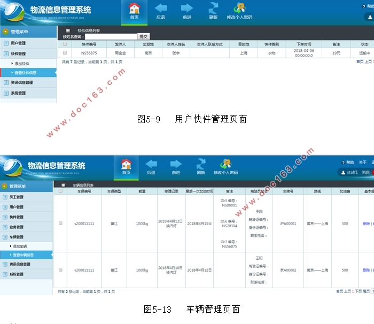374x324 pixels.
Task: Check the 沪A00001 vehicle row checkbox
Action: (x=60, y=223)
